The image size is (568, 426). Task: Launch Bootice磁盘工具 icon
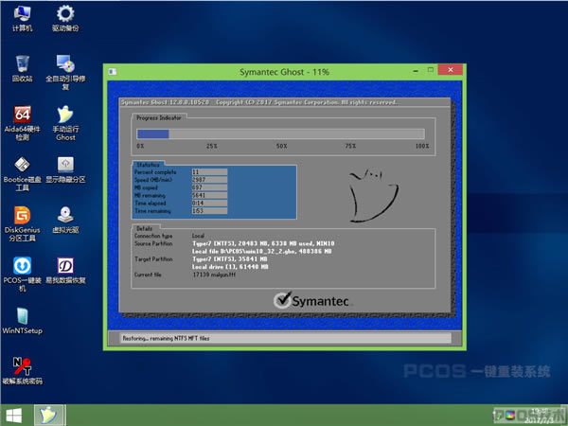pyautogui.click(x=23, y=164)
